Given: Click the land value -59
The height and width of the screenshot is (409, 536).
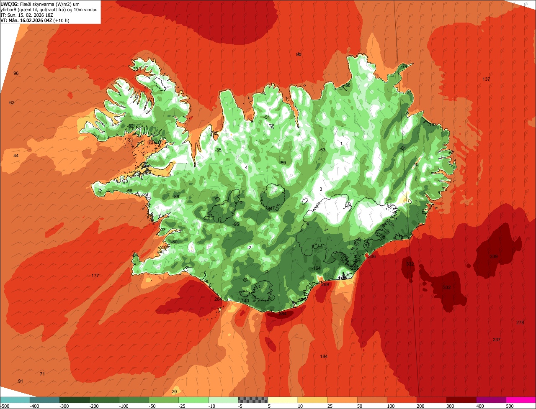Looking at the screenshot, I should (x=283, y=163).
